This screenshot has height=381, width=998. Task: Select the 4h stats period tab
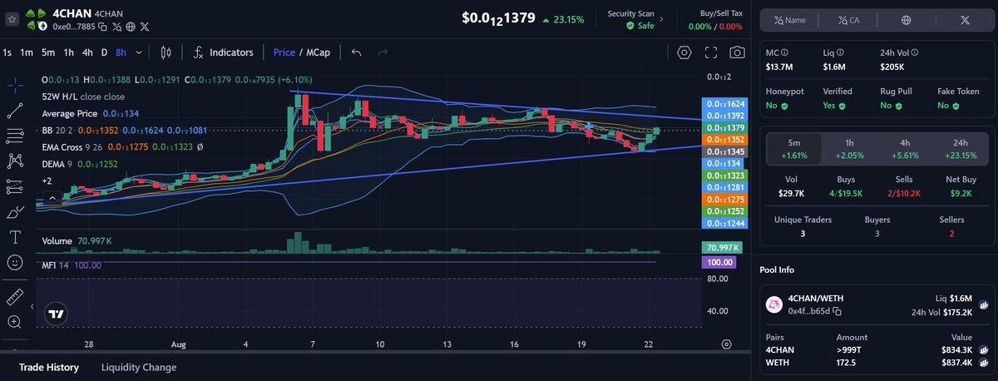905,148
